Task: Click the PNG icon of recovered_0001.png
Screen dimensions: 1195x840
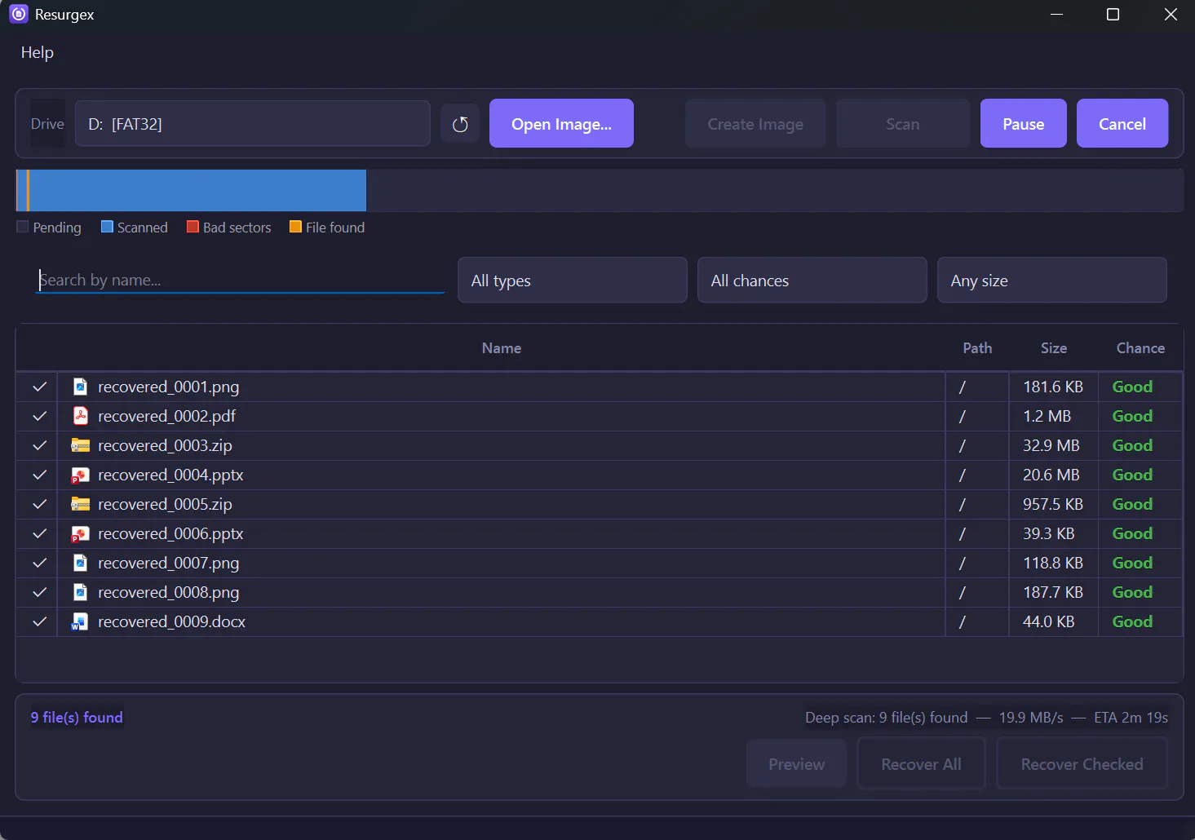Action: [80, 387]
